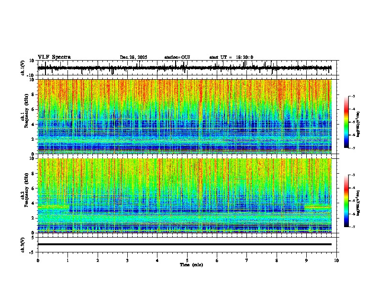Click the "9" tick on the time axis
This screenshot has width=379, height=292.
pos(306,261)
